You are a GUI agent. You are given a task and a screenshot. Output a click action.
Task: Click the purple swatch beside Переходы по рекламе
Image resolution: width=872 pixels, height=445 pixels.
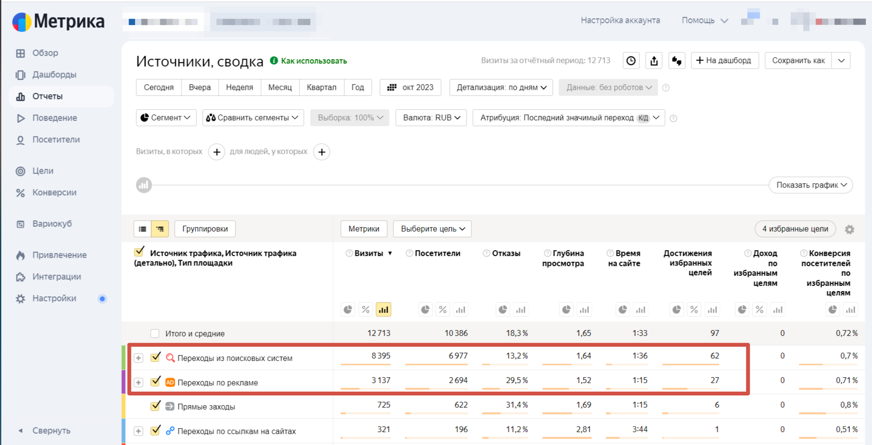pyautogui.click(x=124, y=382)
